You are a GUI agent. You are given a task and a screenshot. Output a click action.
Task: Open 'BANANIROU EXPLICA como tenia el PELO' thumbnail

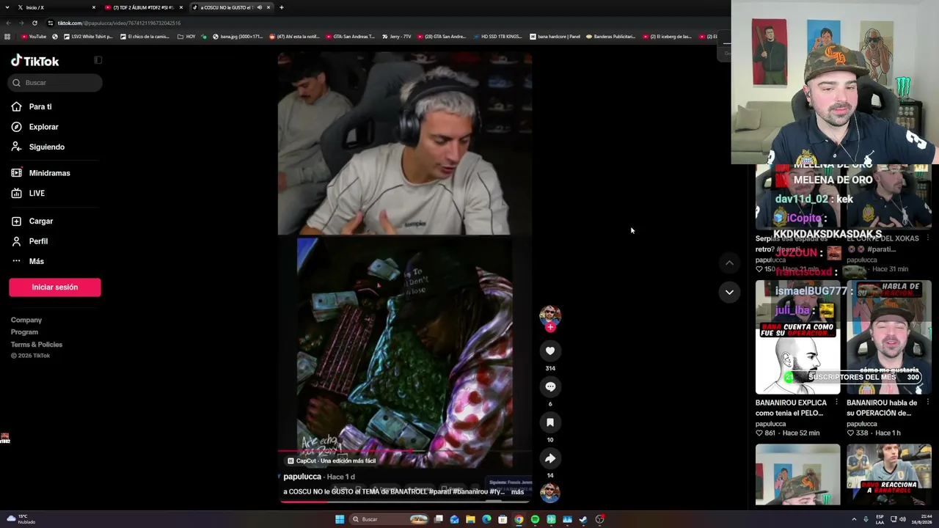coord(797,337)
